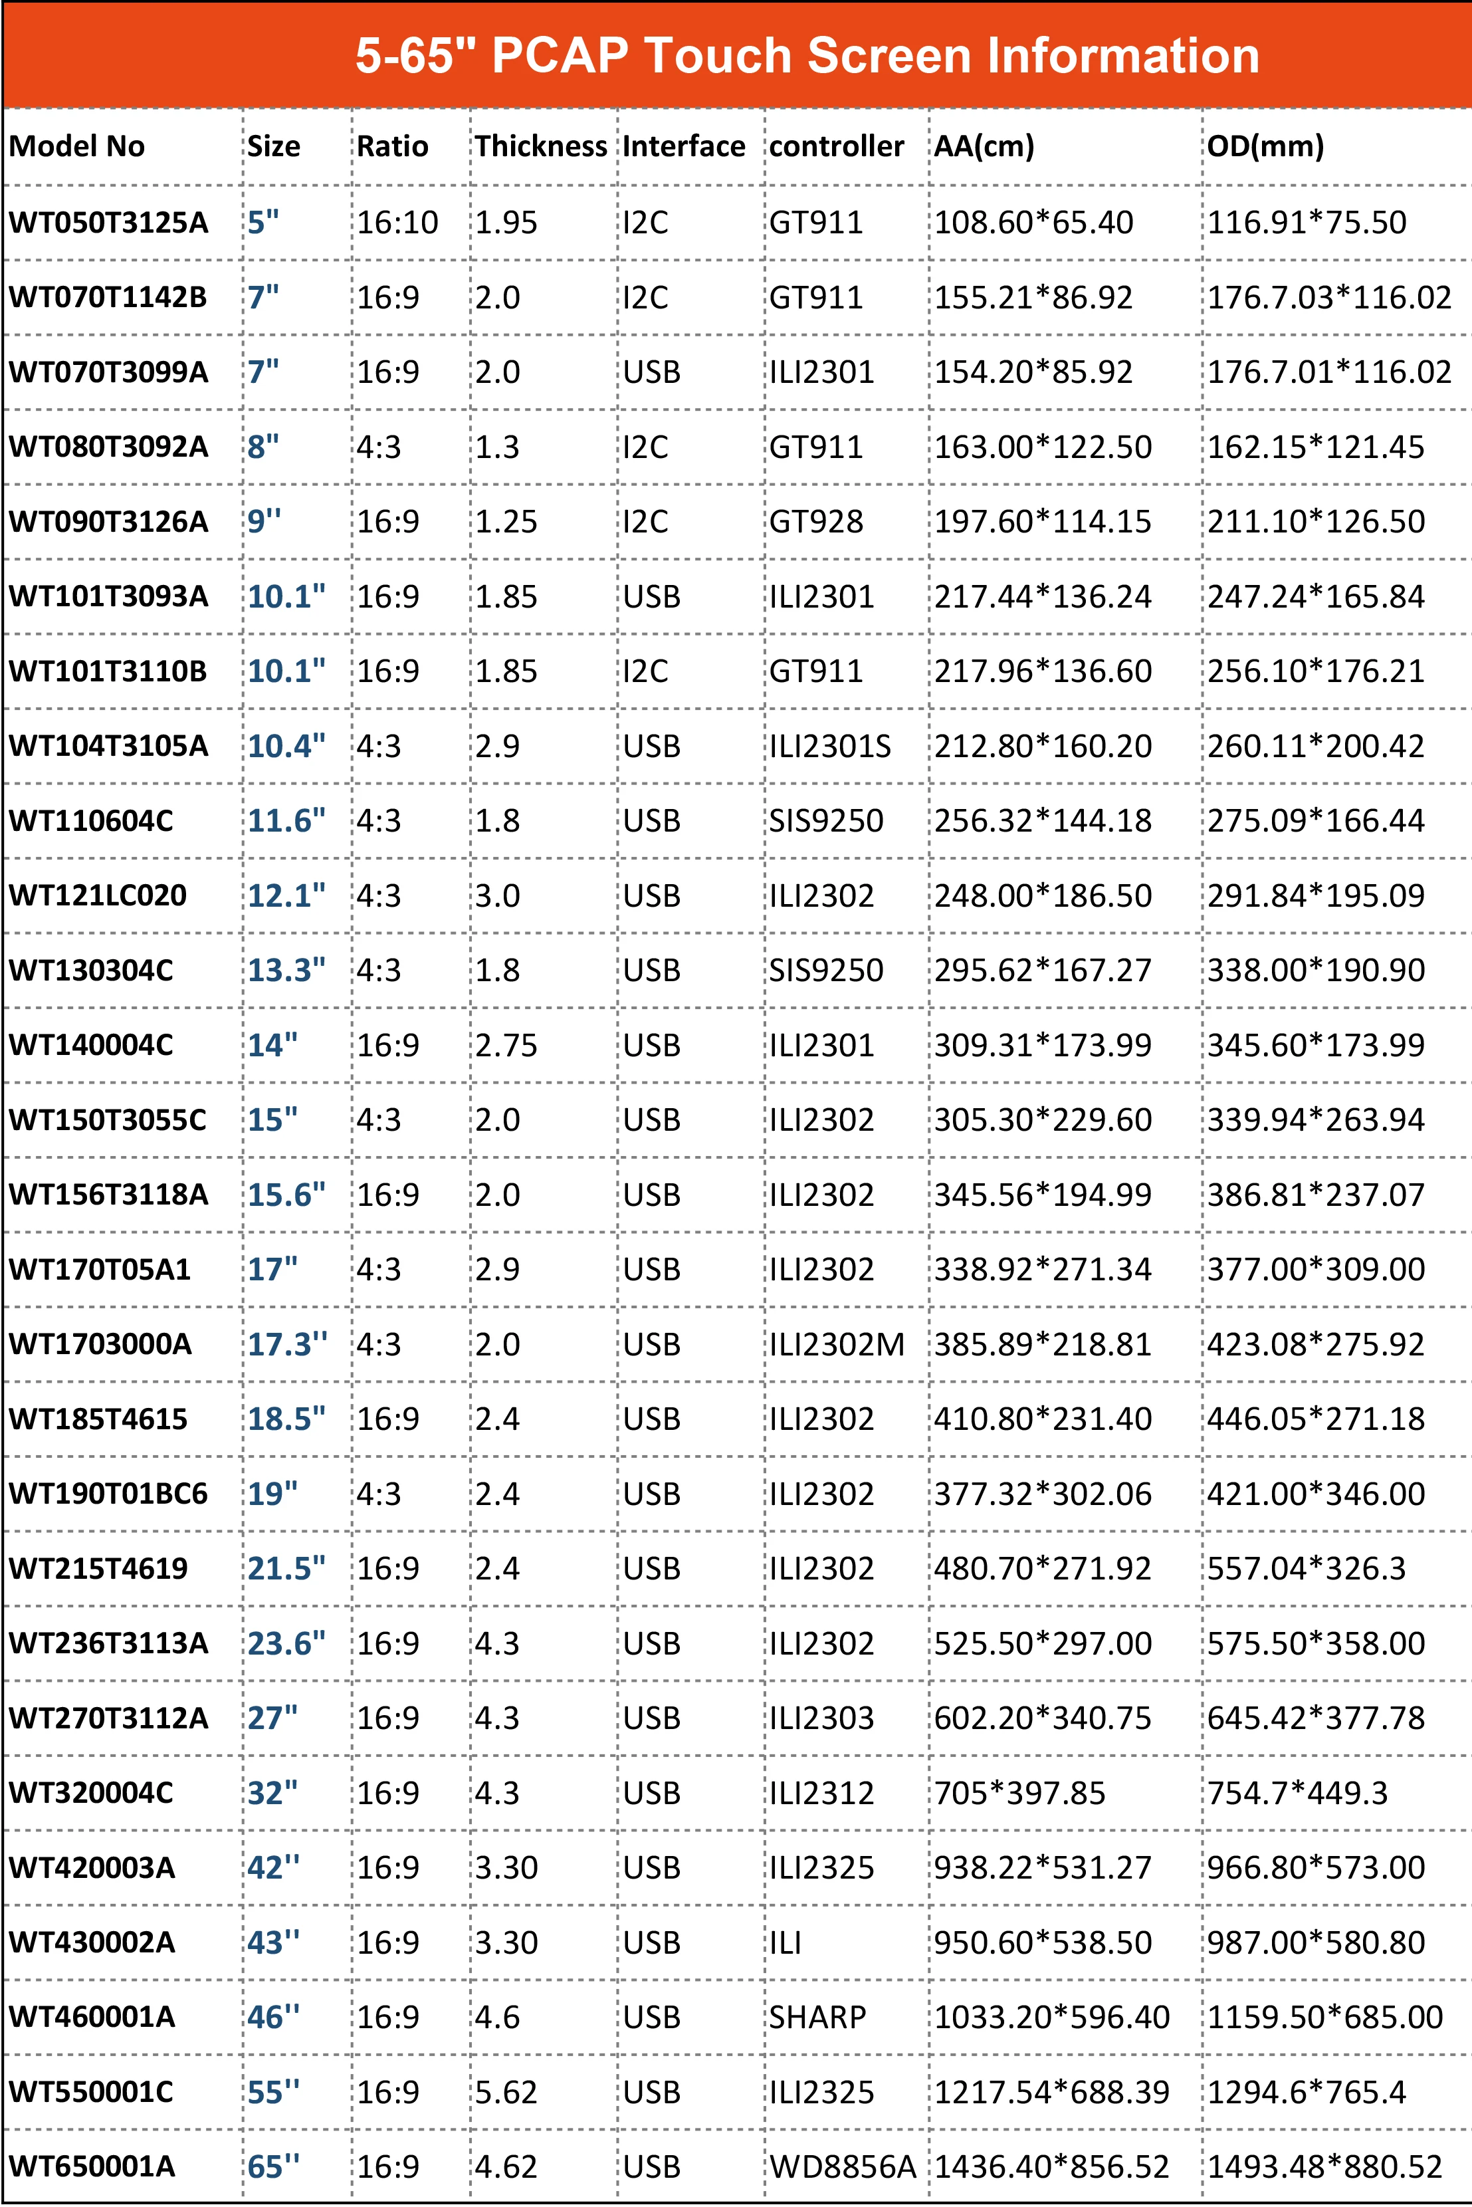Click the controller column header
1472x2207 pixels.
(835, 146)
